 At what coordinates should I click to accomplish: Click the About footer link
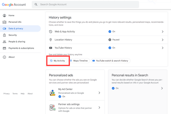click(x=30, y=93)
